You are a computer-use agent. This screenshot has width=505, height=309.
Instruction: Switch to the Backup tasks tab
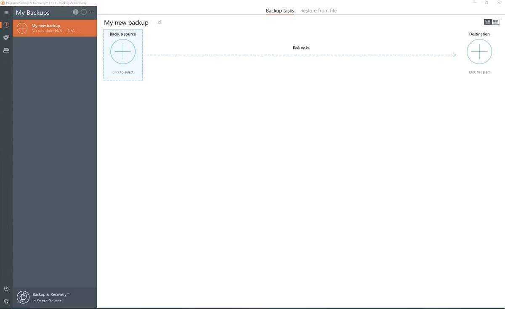(x=279, y=11)
